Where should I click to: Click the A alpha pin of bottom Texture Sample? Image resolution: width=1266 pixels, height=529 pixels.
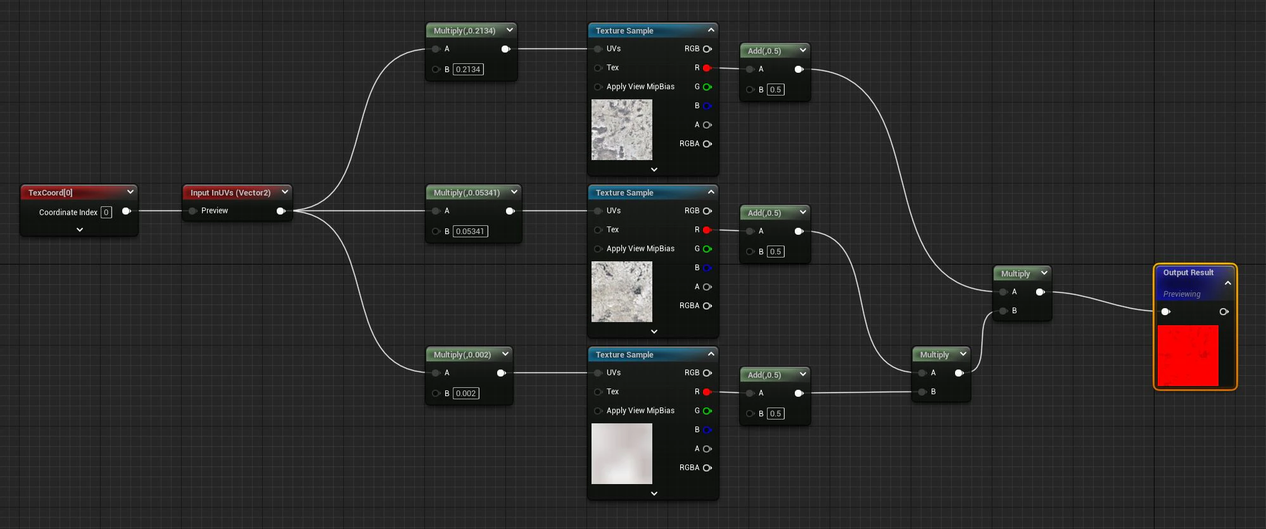[x=707, y=449]
